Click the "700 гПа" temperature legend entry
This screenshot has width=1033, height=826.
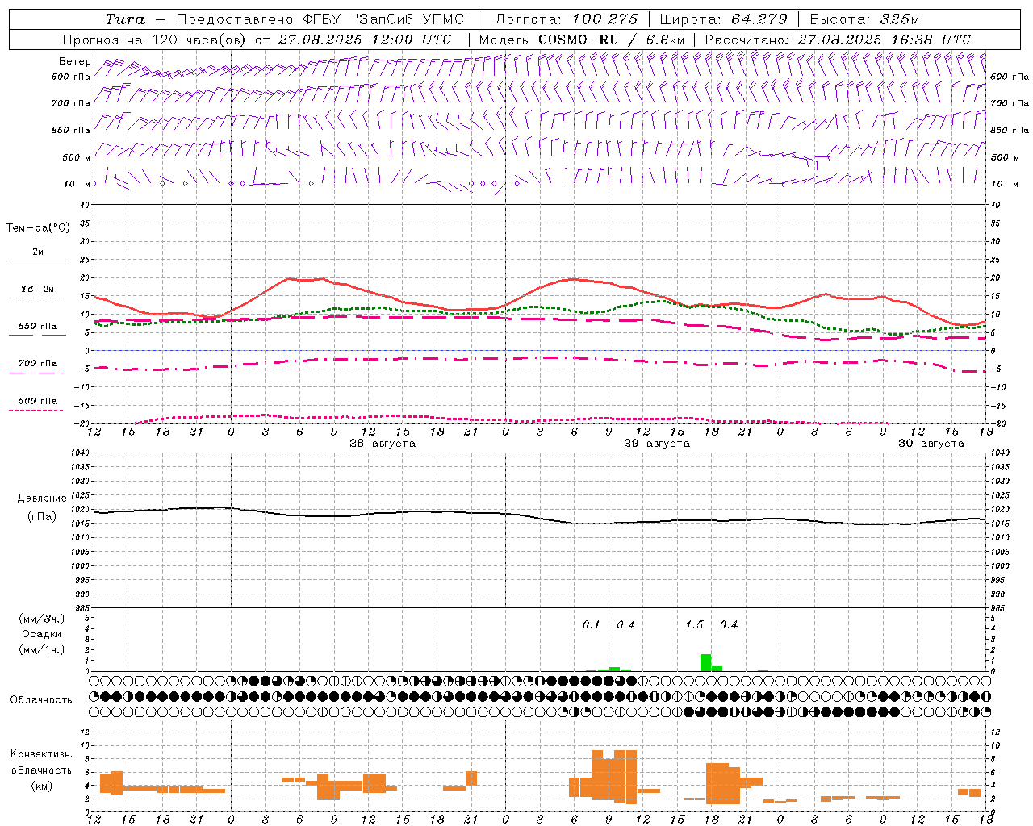coord(38,364)
